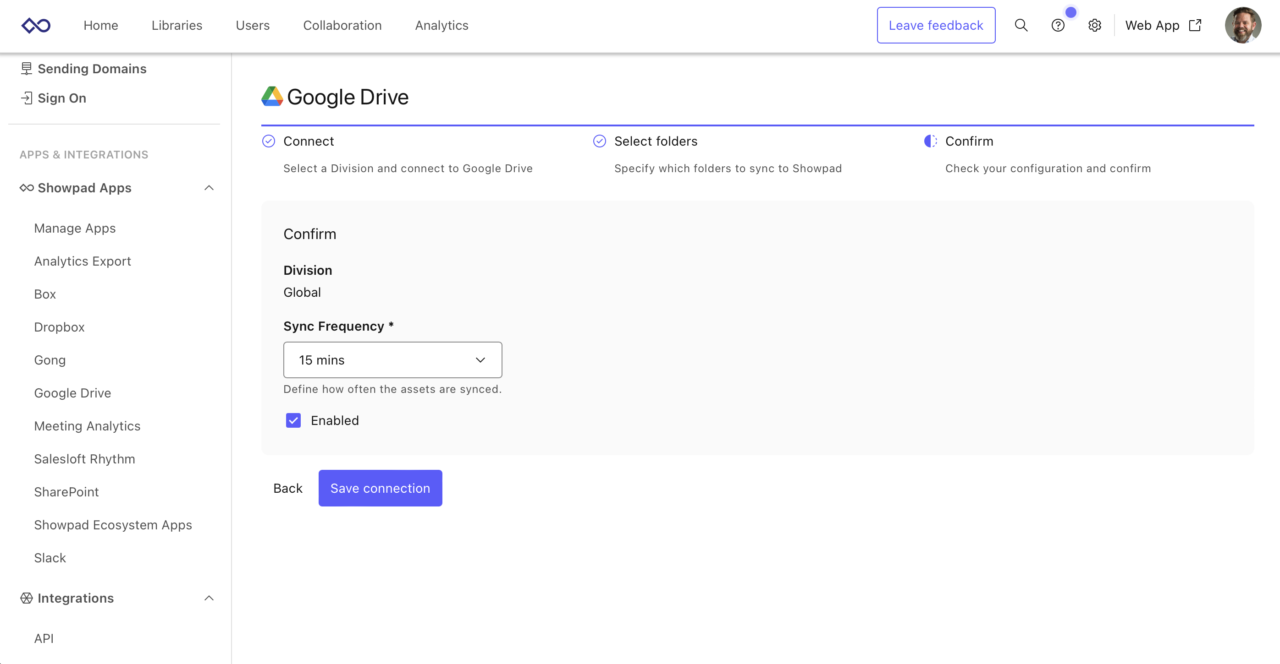Go to the Analytics tab
Viewport: 1280px width, 664px height.
click(442, 25)
